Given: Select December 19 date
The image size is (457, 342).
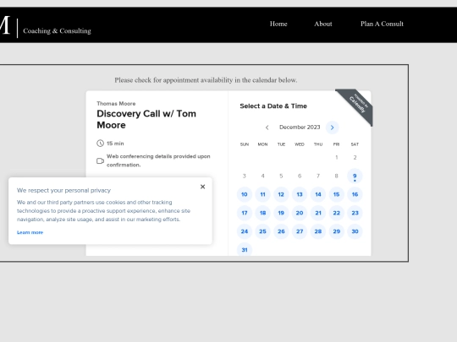Looking at the screenshot, I should 281,213.
